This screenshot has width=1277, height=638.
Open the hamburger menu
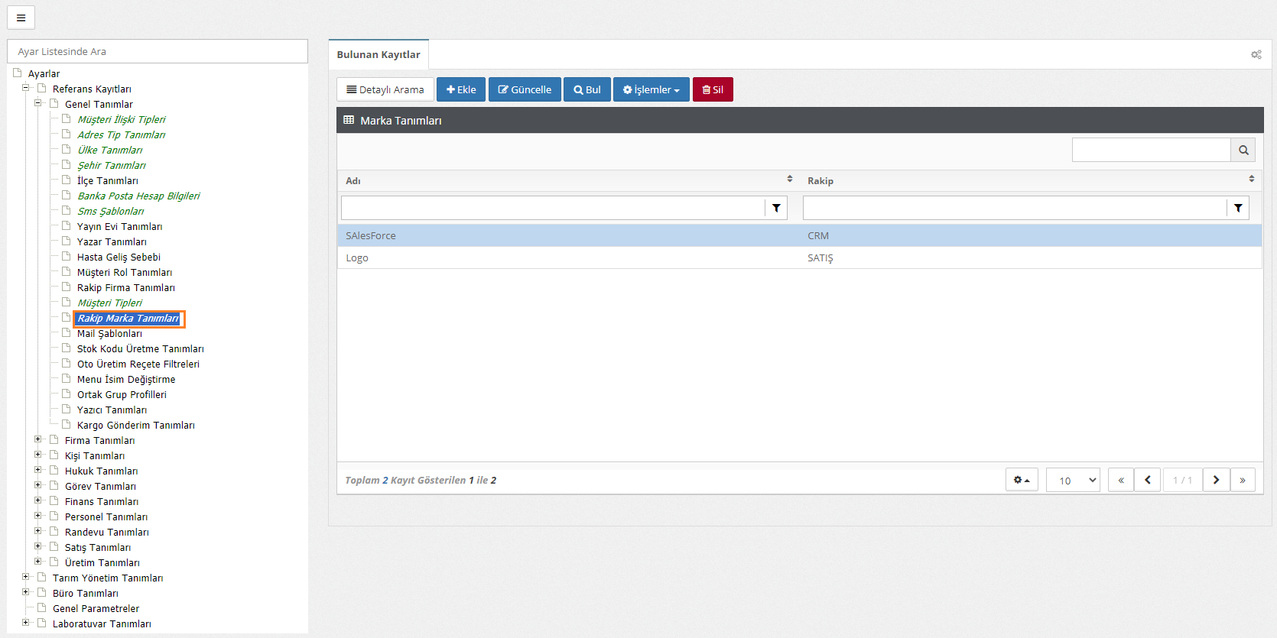pos(21,18)
